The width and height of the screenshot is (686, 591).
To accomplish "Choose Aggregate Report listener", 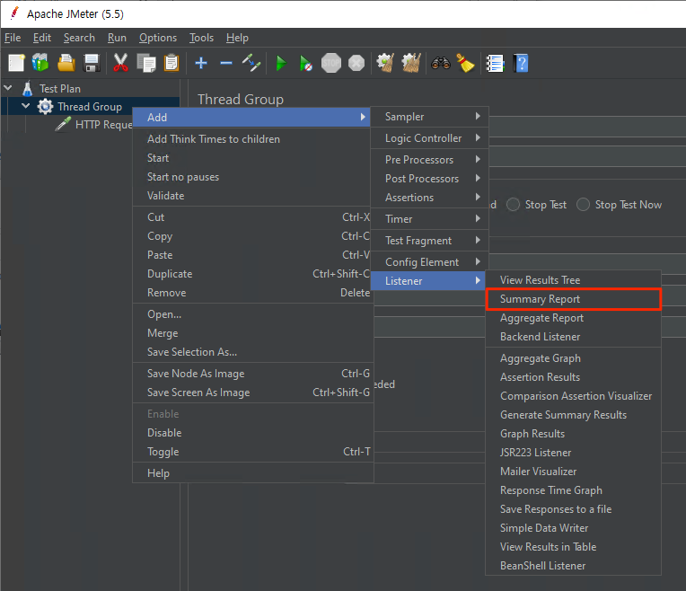I will pos(573,318).
